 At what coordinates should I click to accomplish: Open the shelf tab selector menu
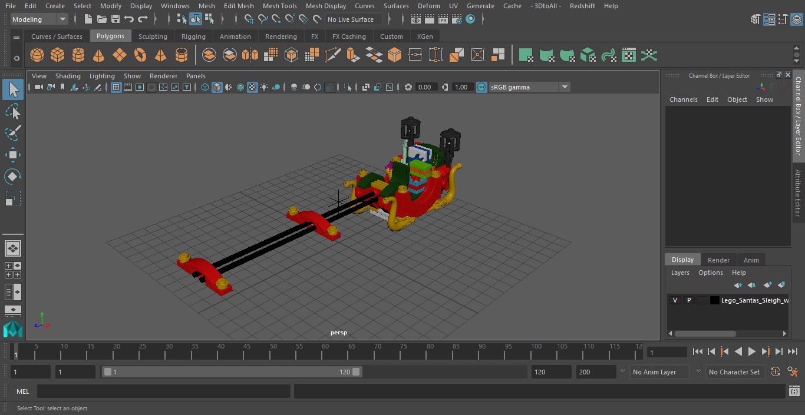(17, 37)
